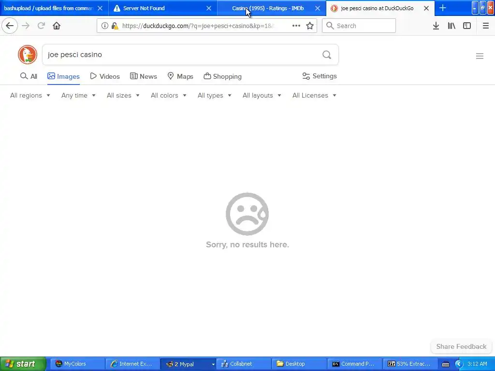Open page actions three-dot menu
Screen dimensions: 495x371
point(296,26)
